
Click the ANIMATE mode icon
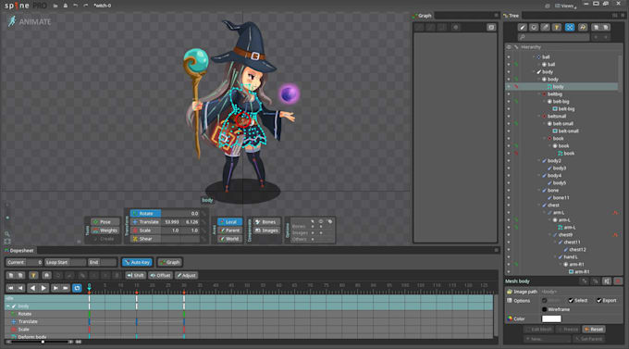pos(12,21)
